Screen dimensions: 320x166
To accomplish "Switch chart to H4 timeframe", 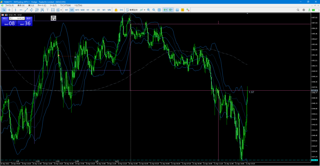I will click(93, 10).
